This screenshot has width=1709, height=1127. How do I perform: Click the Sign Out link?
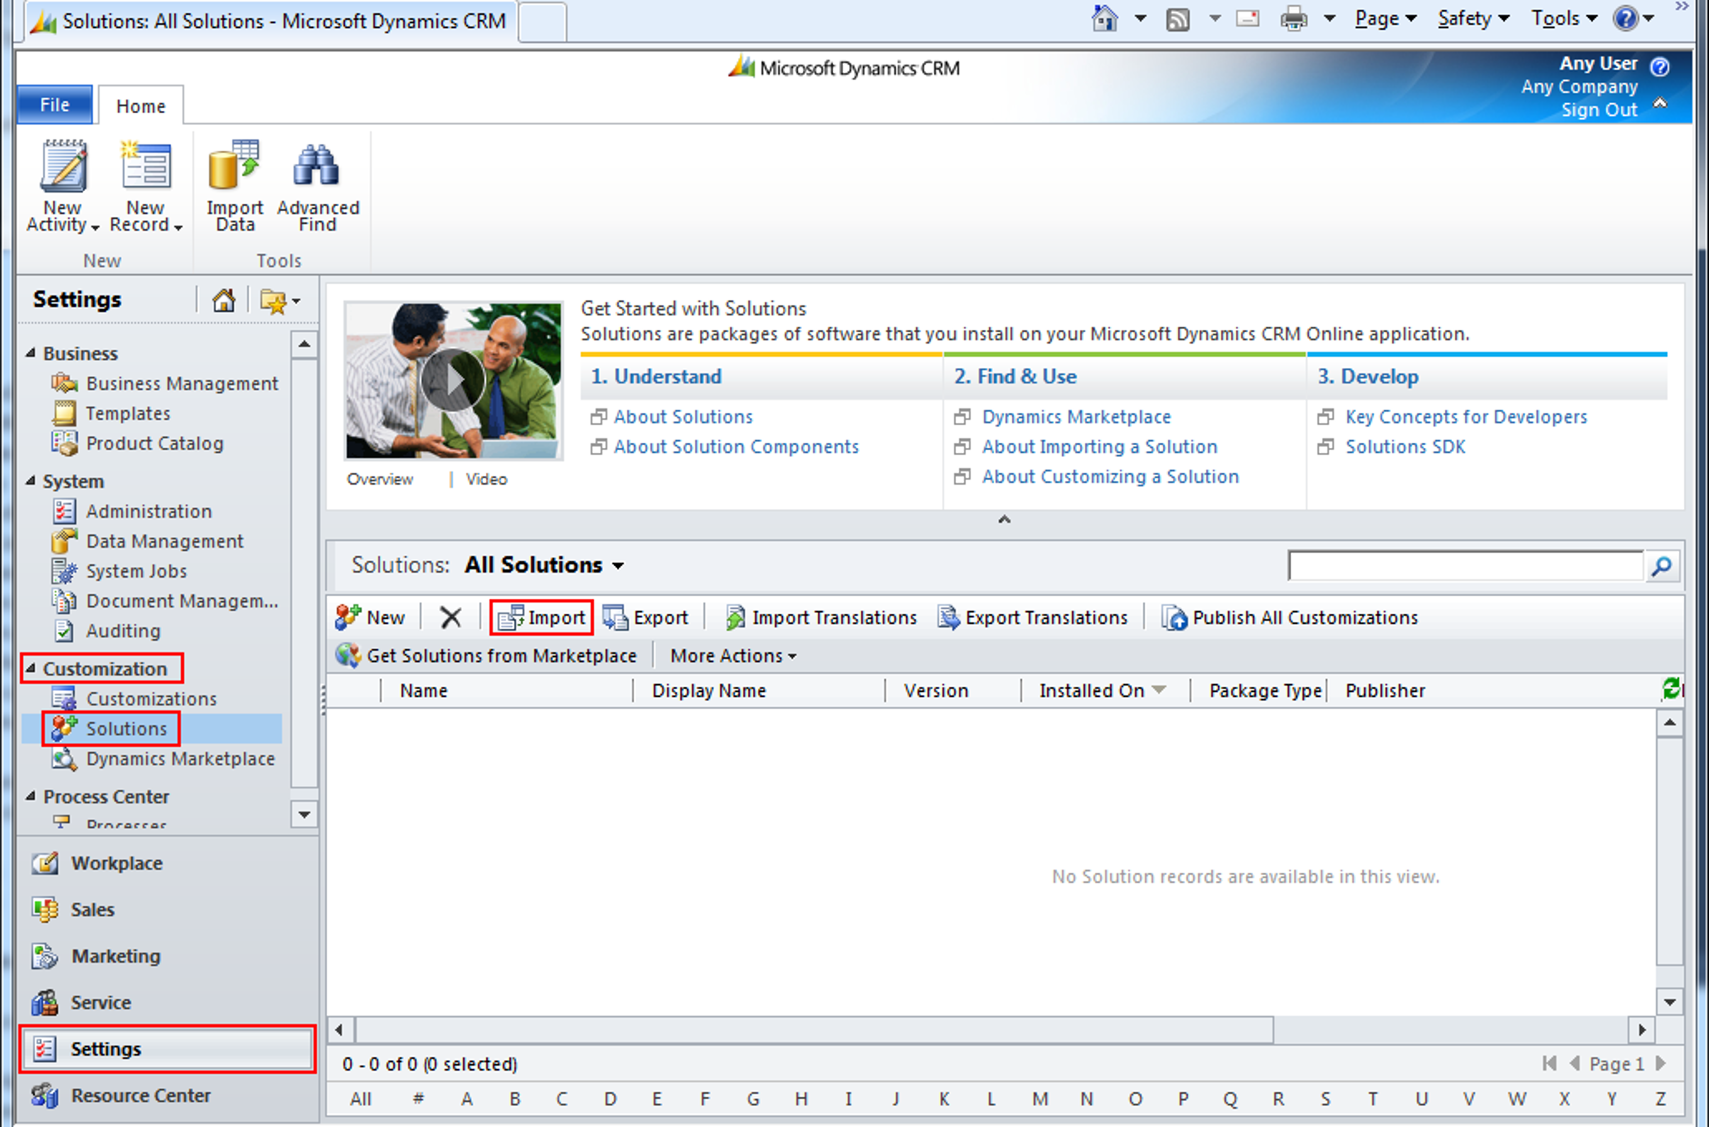pos(1598,110)
